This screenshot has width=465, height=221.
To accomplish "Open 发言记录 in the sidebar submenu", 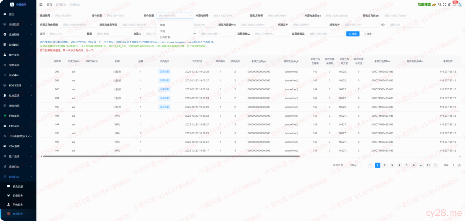I will (18, 186).
